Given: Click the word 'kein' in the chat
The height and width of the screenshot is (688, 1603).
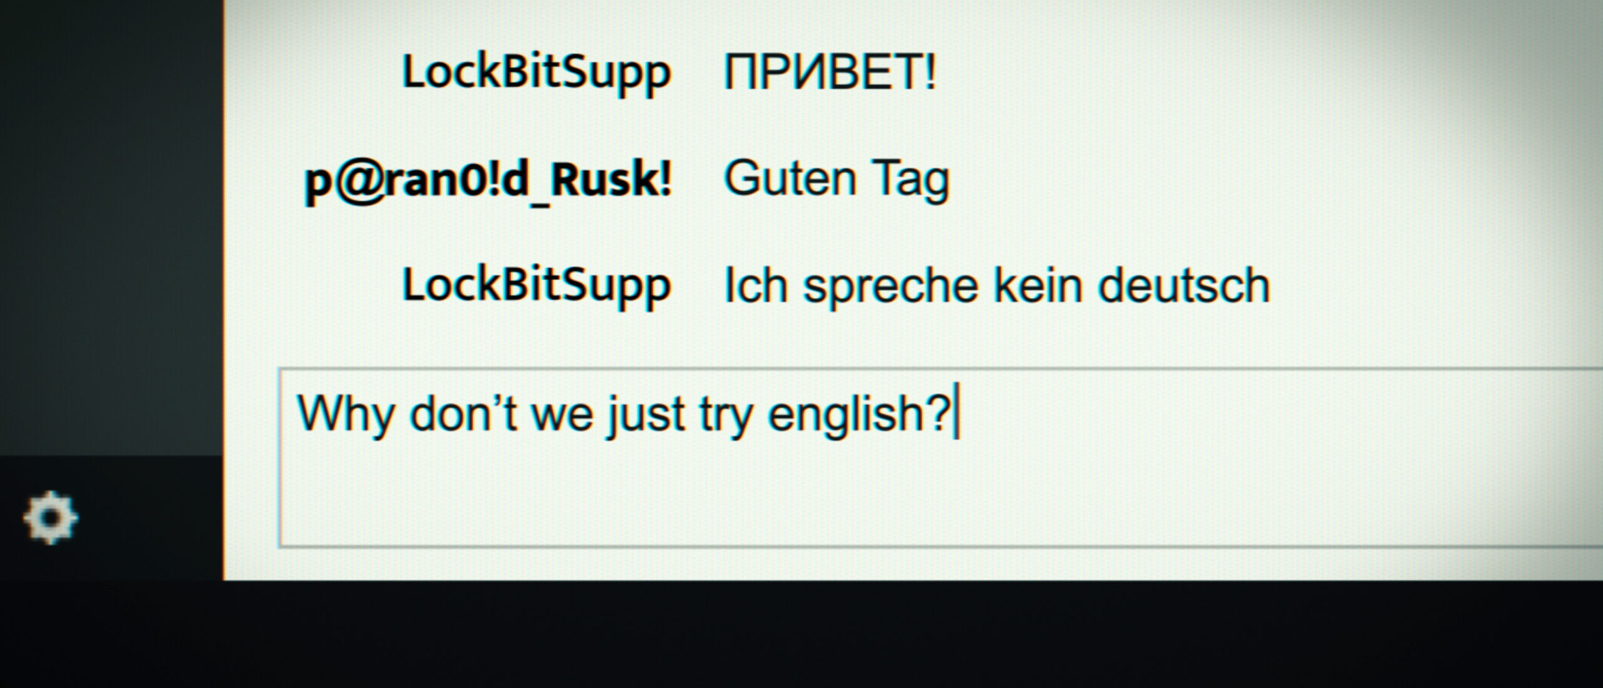Looking at the screenshot, I should pos(1039,285).
